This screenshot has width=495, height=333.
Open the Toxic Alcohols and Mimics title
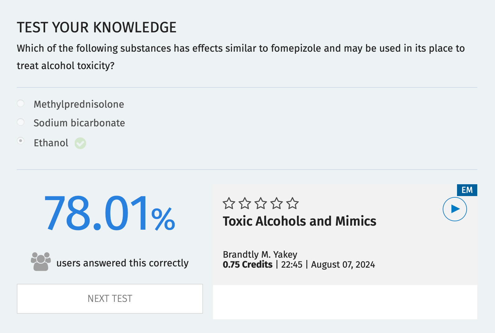(x=299, y=221)
